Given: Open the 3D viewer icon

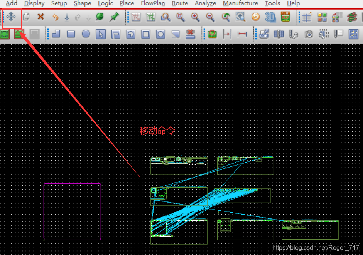Looking at the screenshot, I should (270, 17).
